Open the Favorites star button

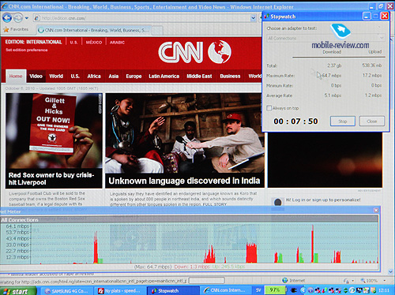[16, 29]
